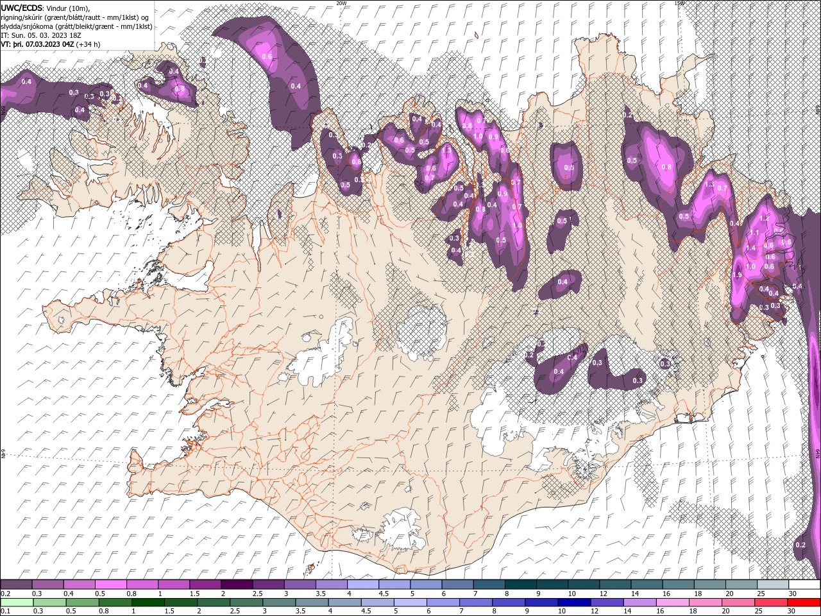The image size is (821, 616).
Task: Select the 'VT: þri. 07.03.2023 04Z' valid time
Action: pyautogui.click(x=37, y=44)
